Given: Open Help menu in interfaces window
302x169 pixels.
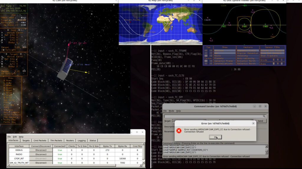Looking at the screenshot, I should pos(21,137).
